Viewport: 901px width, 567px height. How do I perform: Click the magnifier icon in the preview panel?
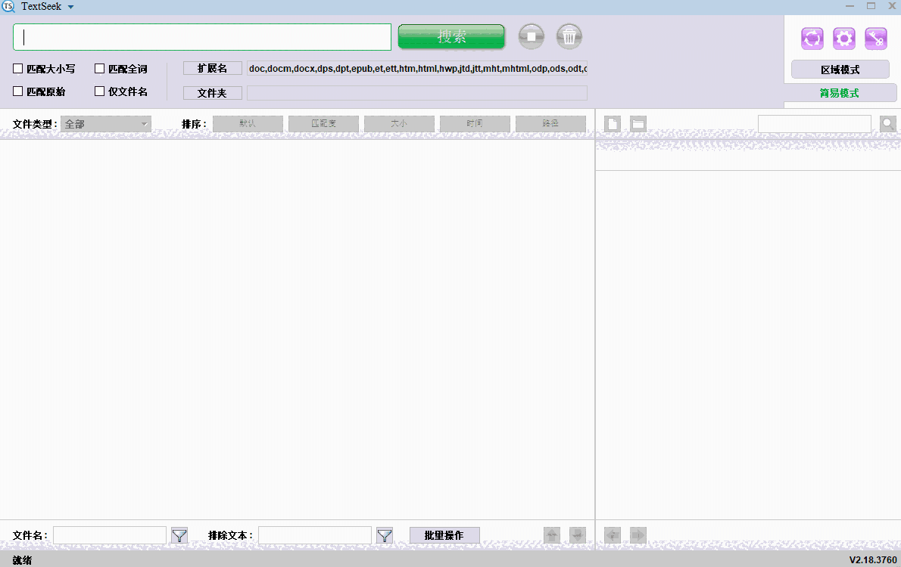(x=887, y=123)
